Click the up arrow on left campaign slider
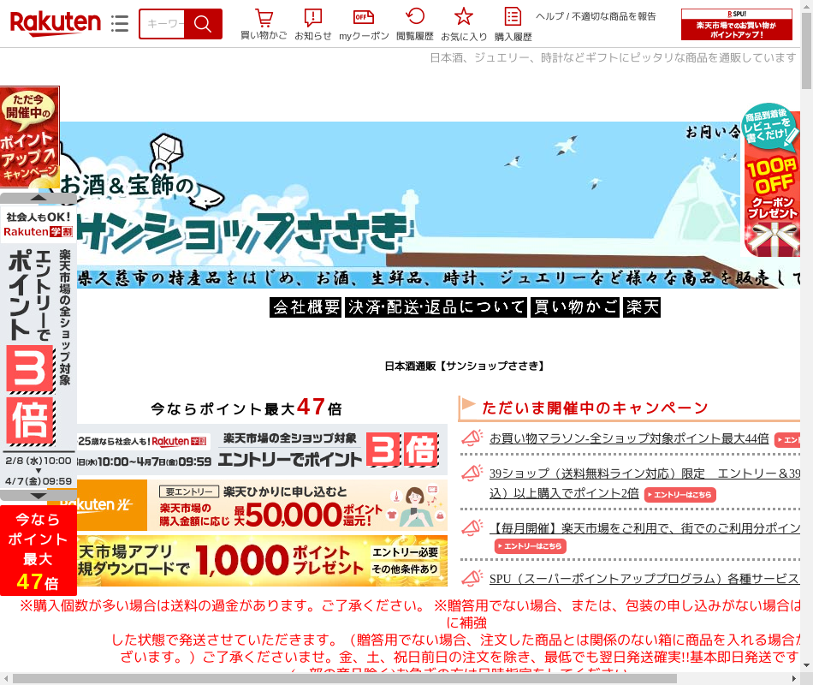Image resolution: width=813 pixels, height=685 pixels. coord(39,198)
